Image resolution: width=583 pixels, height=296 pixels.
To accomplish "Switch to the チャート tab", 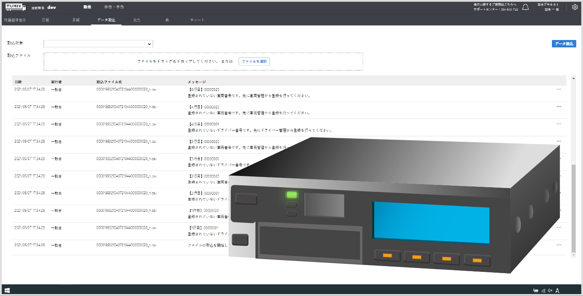I will point(197,20).
